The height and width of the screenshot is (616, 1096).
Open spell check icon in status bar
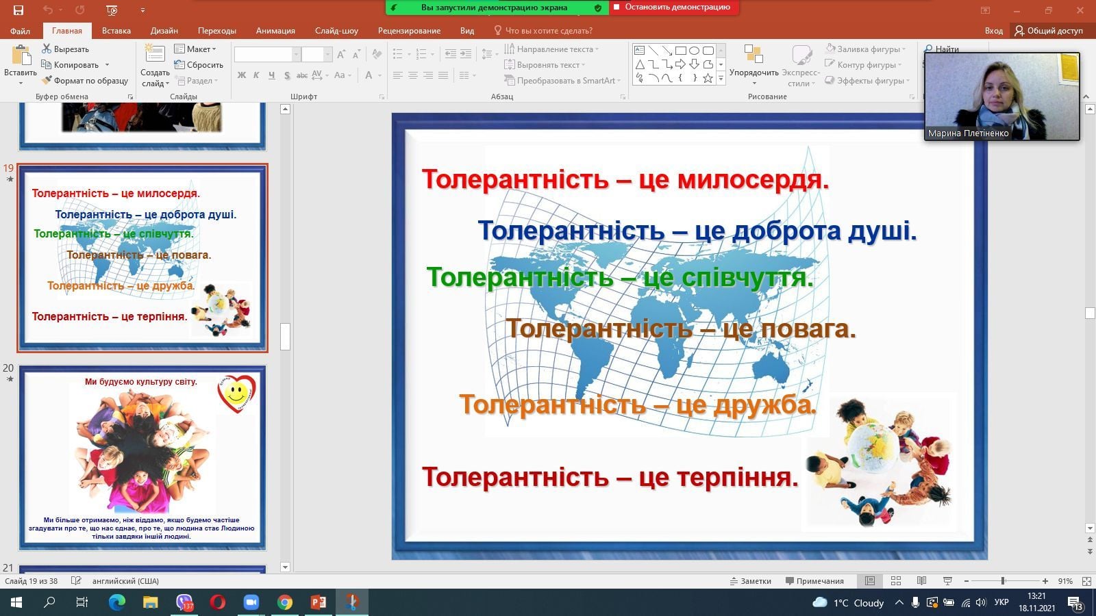(x=76, y=581)
